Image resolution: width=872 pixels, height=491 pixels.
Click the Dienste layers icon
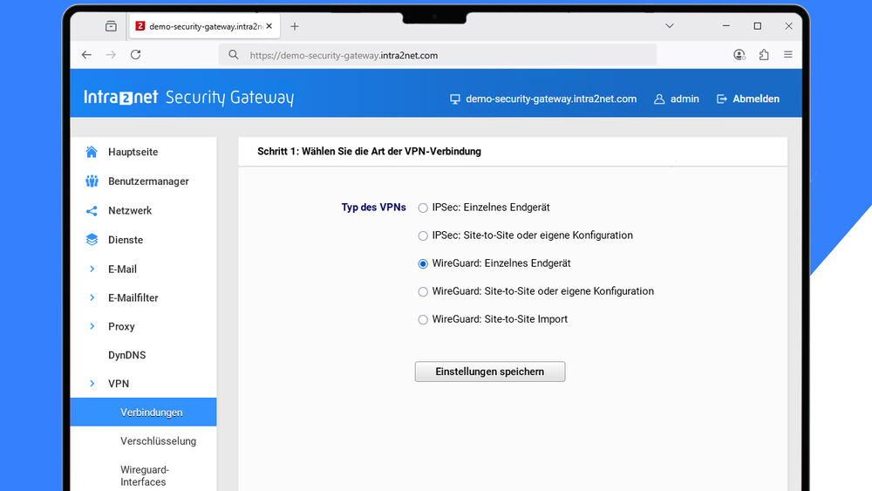coord(92,240)
